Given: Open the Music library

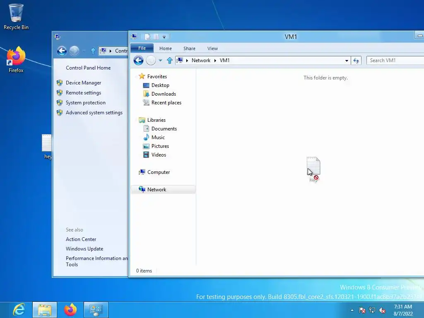Looking at the screenshot, I should 158,137.
